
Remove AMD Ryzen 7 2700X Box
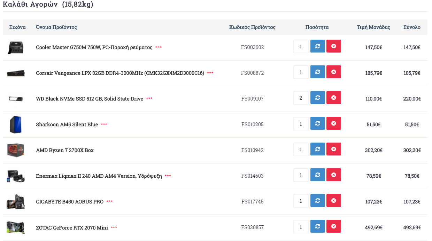(333, 149)
